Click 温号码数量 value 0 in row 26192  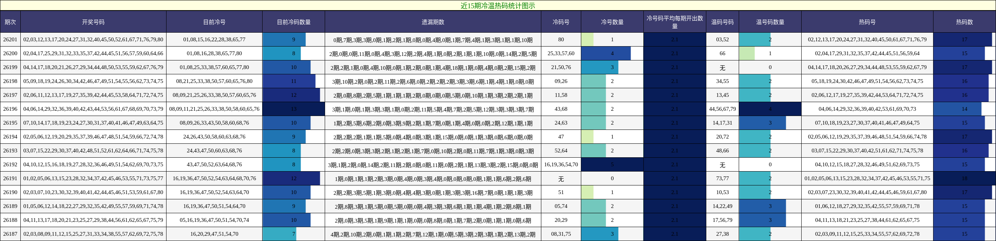click(x=770, y=164)
